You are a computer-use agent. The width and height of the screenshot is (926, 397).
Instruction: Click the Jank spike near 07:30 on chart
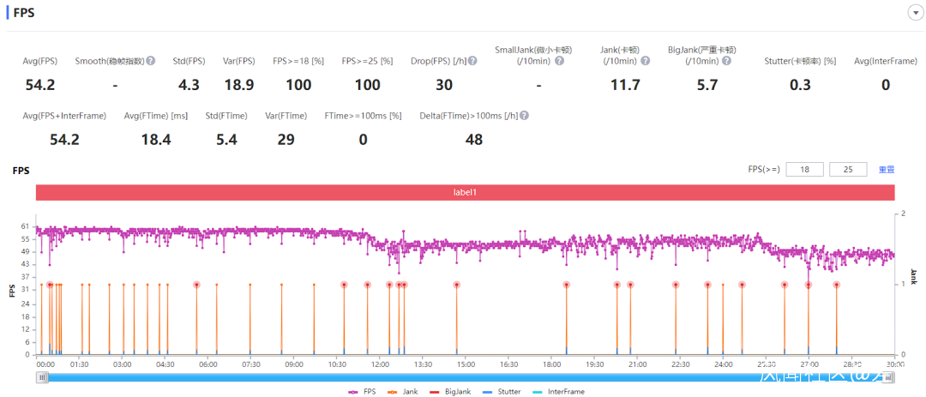click(x=250, y=319)
